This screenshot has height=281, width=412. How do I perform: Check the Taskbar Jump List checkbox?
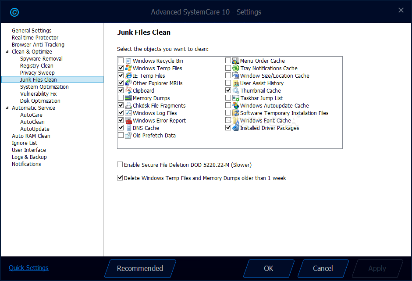pos(228,98)
